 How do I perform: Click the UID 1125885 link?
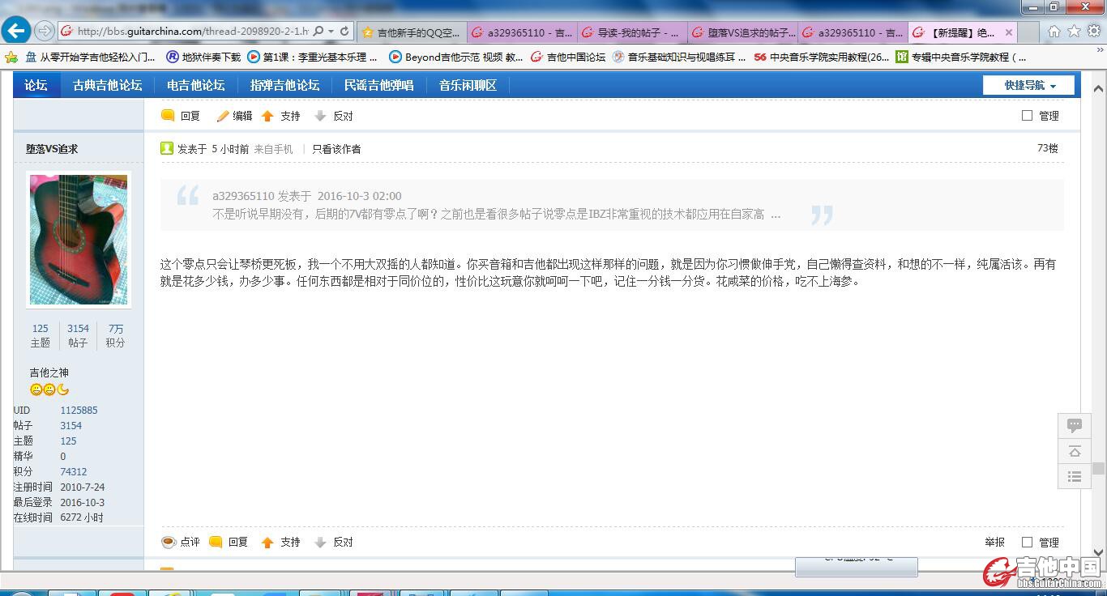(79, 411)
